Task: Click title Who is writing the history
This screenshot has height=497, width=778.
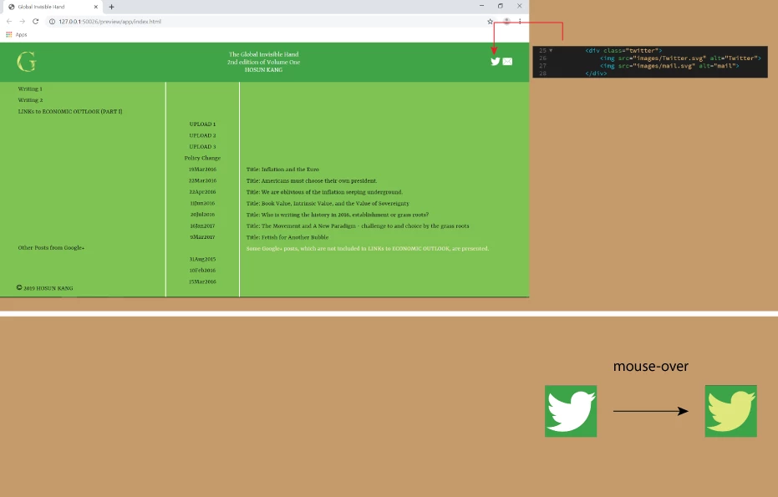Action: coord(338,215)
